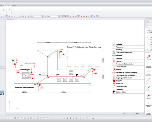Image resolution: width=152 pixels, height=122 pixels.
Task: Click the symbol library search field
Action: tap(149, 24)
